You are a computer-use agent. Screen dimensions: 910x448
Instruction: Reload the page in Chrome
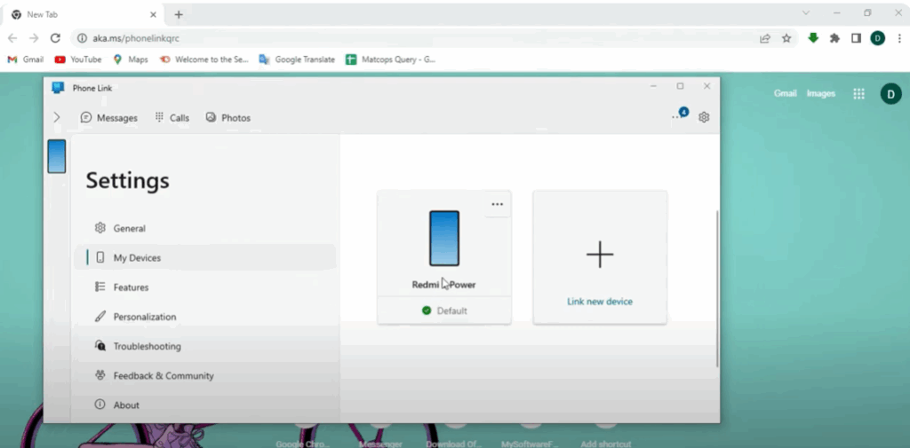pos(55,38)
